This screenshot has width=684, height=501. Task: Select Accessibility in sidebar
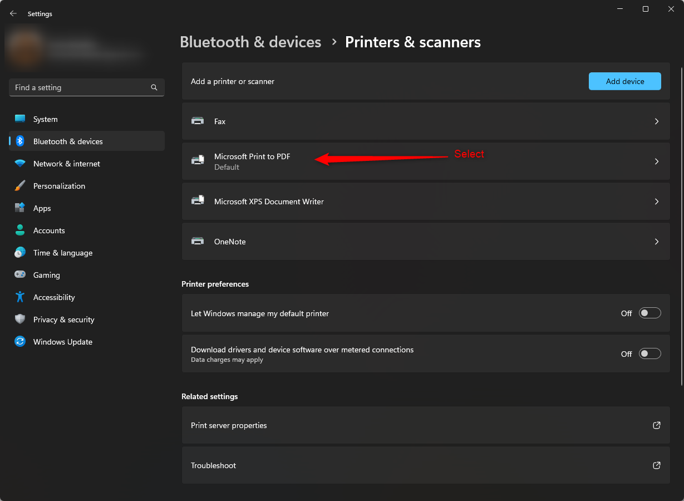pyautogui.click(x=87, y=297)
